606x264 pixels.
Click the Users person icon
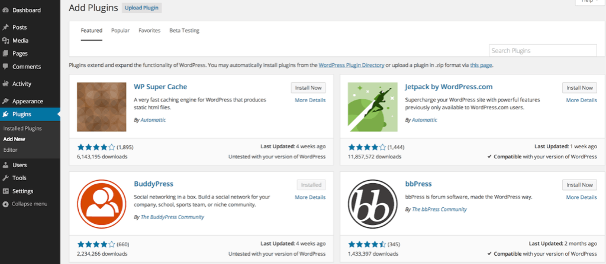(5, 165)
